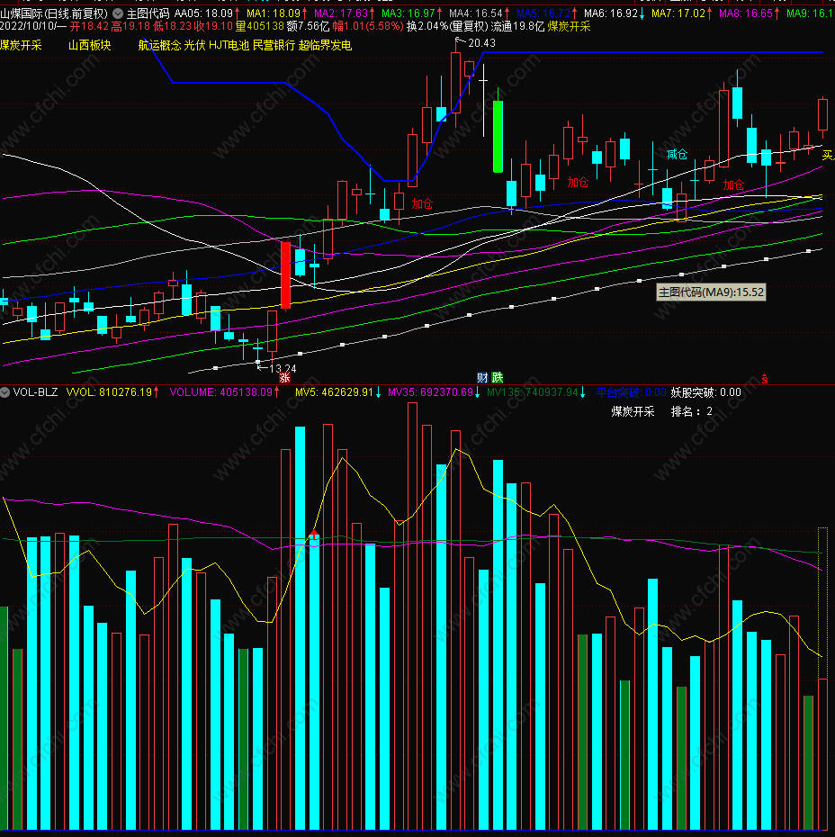Click the large red limit-up candlestick

click(286, 274)
